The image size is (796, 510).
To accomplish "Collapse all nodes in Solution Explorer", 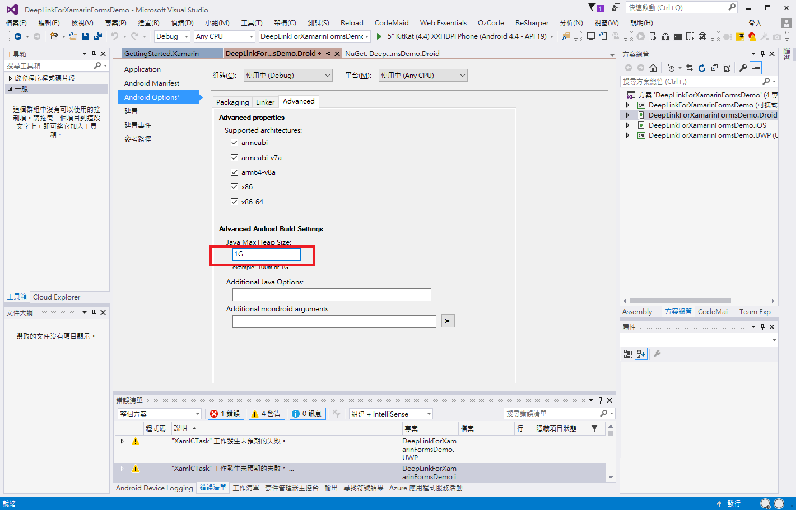I will pyautogui.click(x=714, y=68).
